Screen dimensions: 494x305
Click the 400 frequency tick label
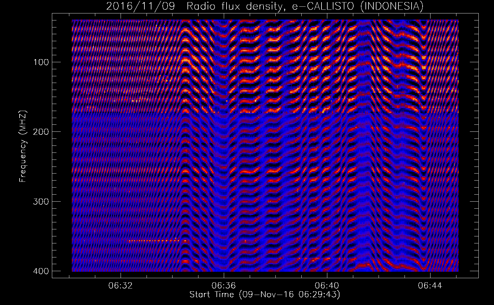point(41,271)
